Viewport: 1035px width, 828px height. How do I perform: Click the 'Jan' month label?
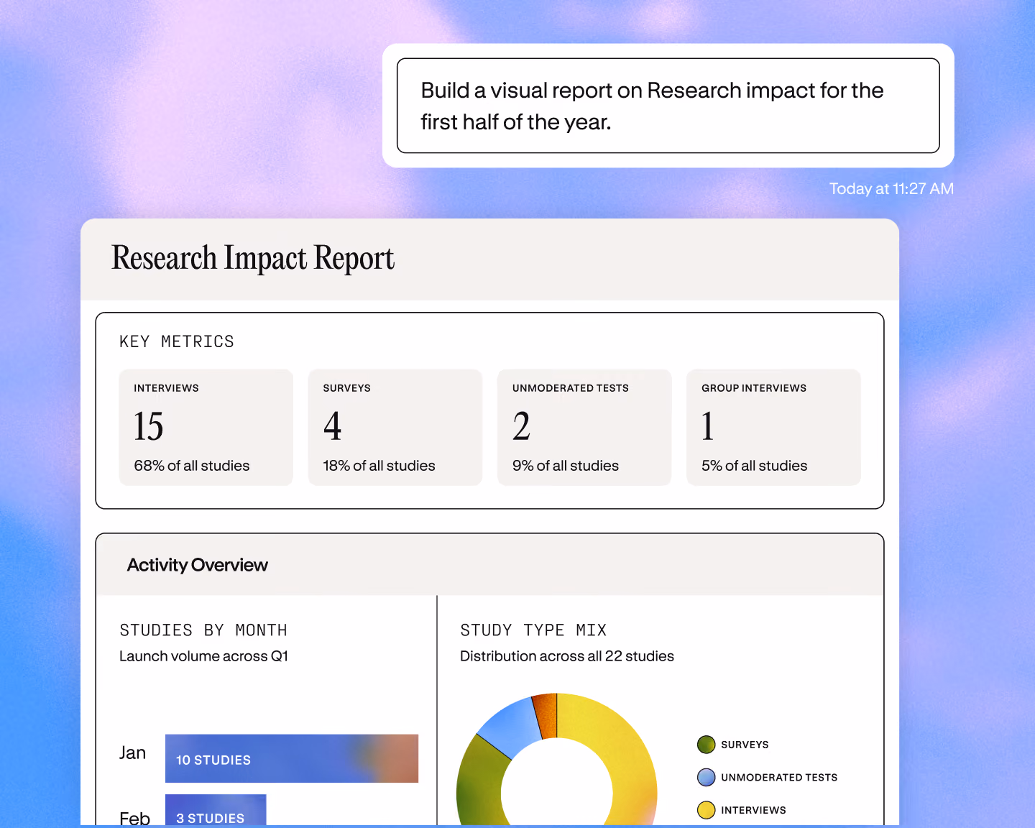tap(132, 753)
